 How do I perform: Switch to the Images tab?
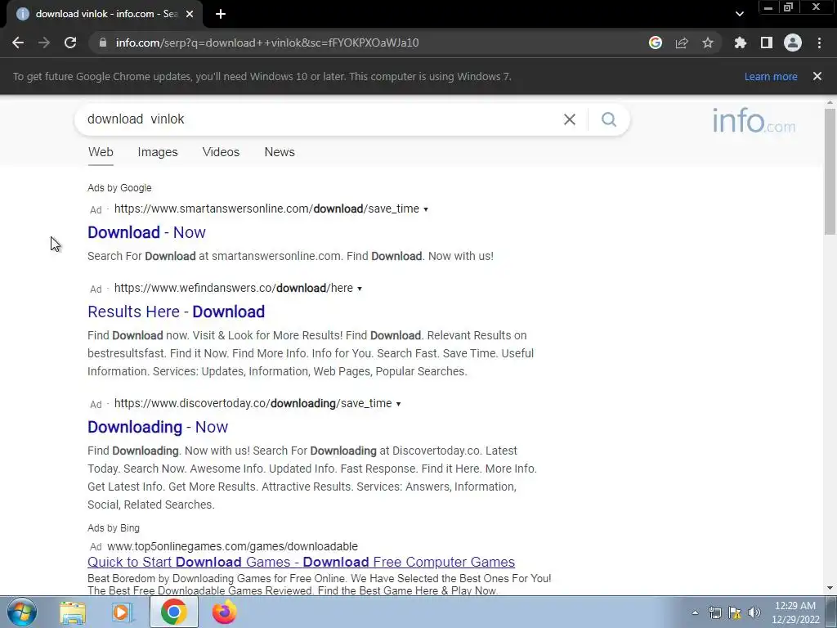(158, 151)
